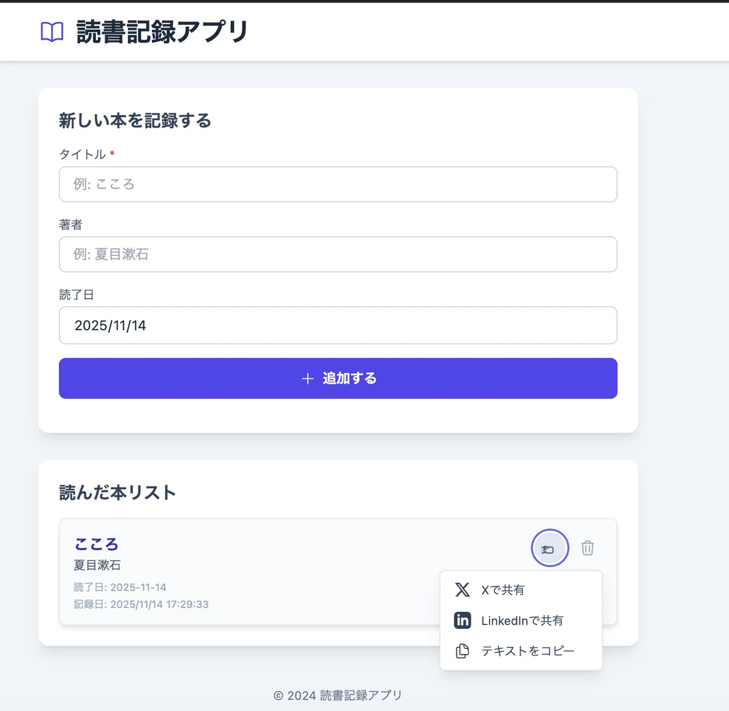Click the open book logo icon
Image resolution: width=729 pixels, height=711 pixels.
pos(52,32)
